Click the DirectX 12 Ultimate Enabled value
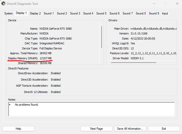 coord(56,92)
